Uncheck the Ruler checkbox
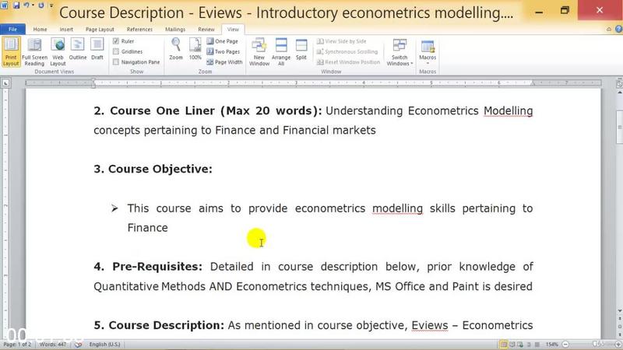Viewport: 623px width, 350px height. click(x=116, y=41)
